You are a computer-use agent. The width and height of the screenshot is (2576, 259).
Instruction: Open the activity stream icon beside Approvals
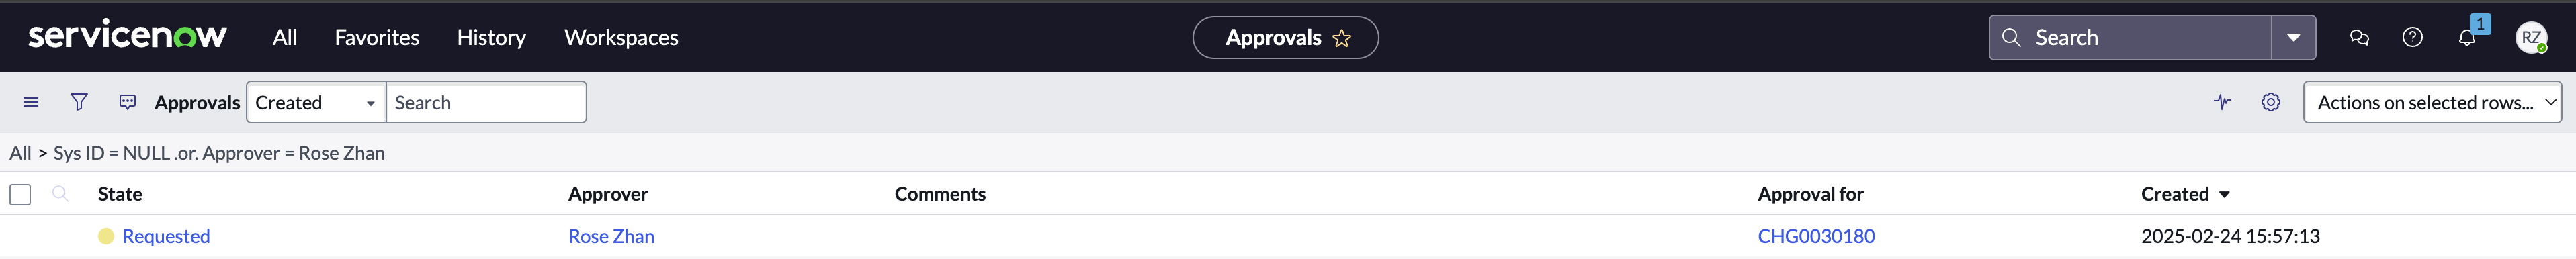[127, 102]
